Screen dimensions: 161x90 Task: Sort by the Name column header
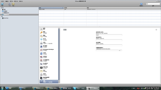click(x=51, y=8)
